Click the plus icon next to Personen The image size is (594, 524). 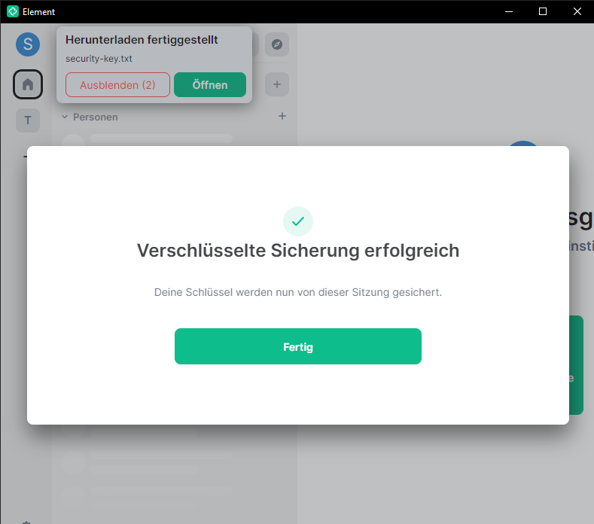pyautogui.click(x=282, y=116)
